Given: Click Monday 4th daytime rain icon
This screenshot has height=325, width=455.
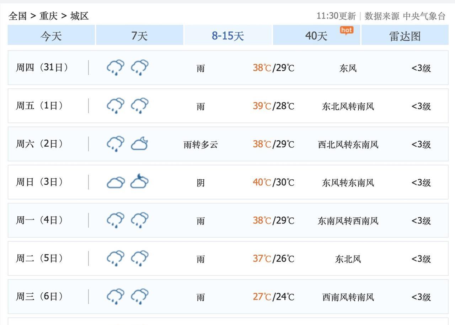Looking at the screenshot, I should point(116,220).
